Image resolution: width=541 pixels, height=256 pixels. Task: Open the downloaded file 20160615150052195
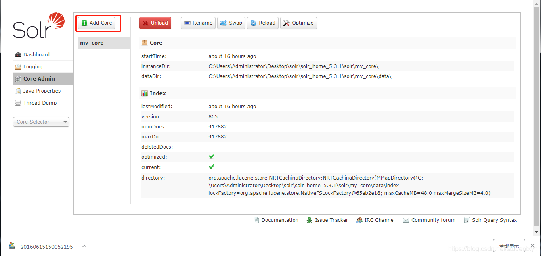click(x=46, y=246)
